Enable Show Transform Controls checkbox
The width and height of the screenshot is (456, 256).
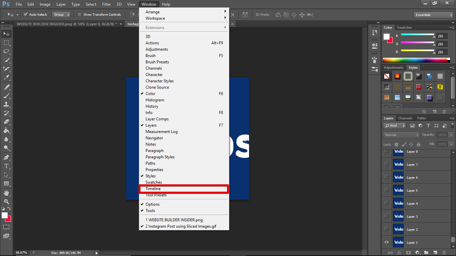pos(79,15)
